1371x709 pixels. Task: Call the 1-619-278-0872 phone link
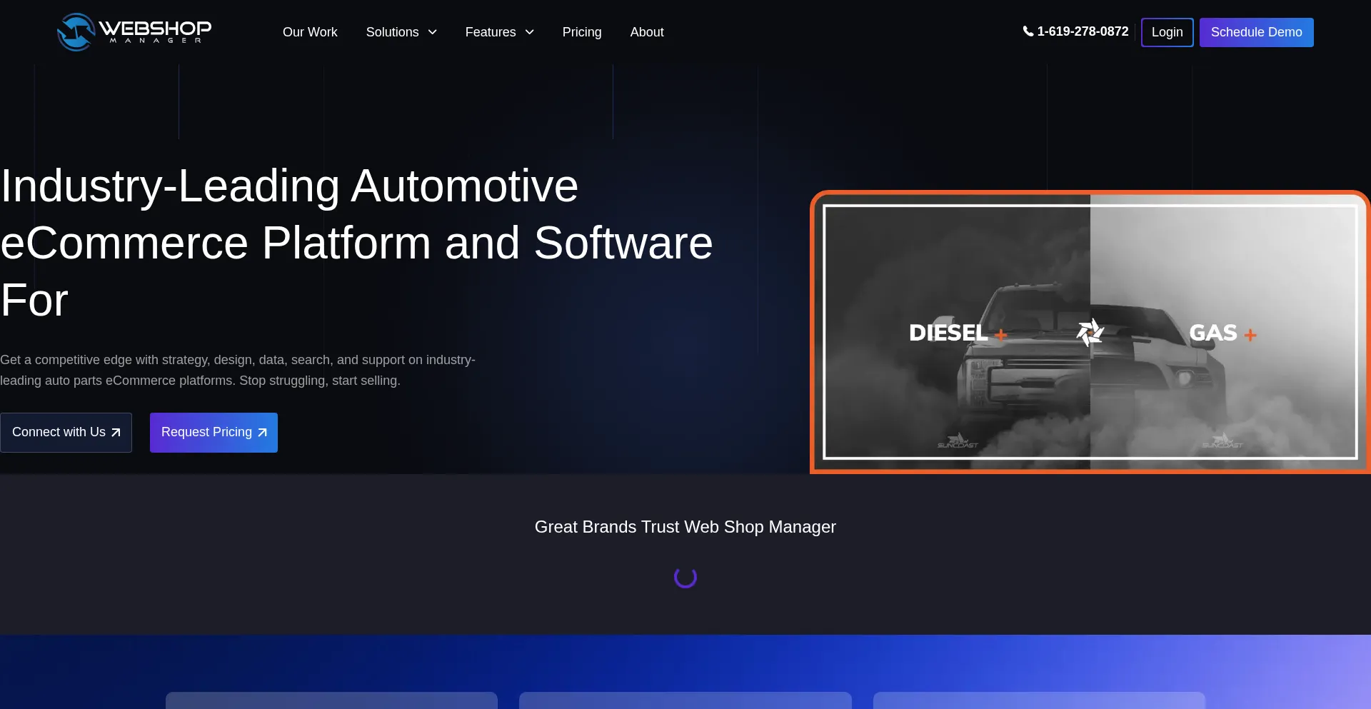click(1082, 31)
